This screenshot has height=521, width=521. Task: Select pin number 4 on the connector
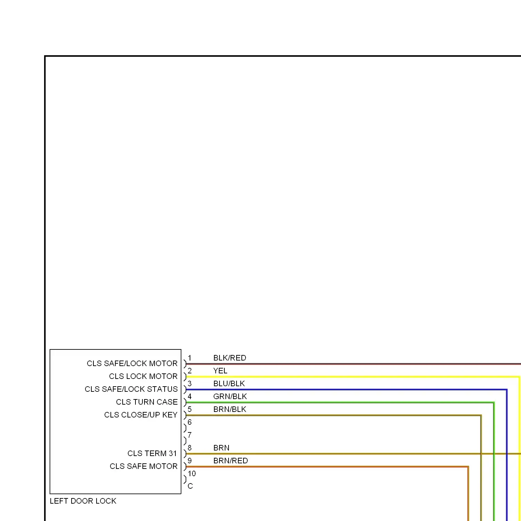[x=190, y=396]
